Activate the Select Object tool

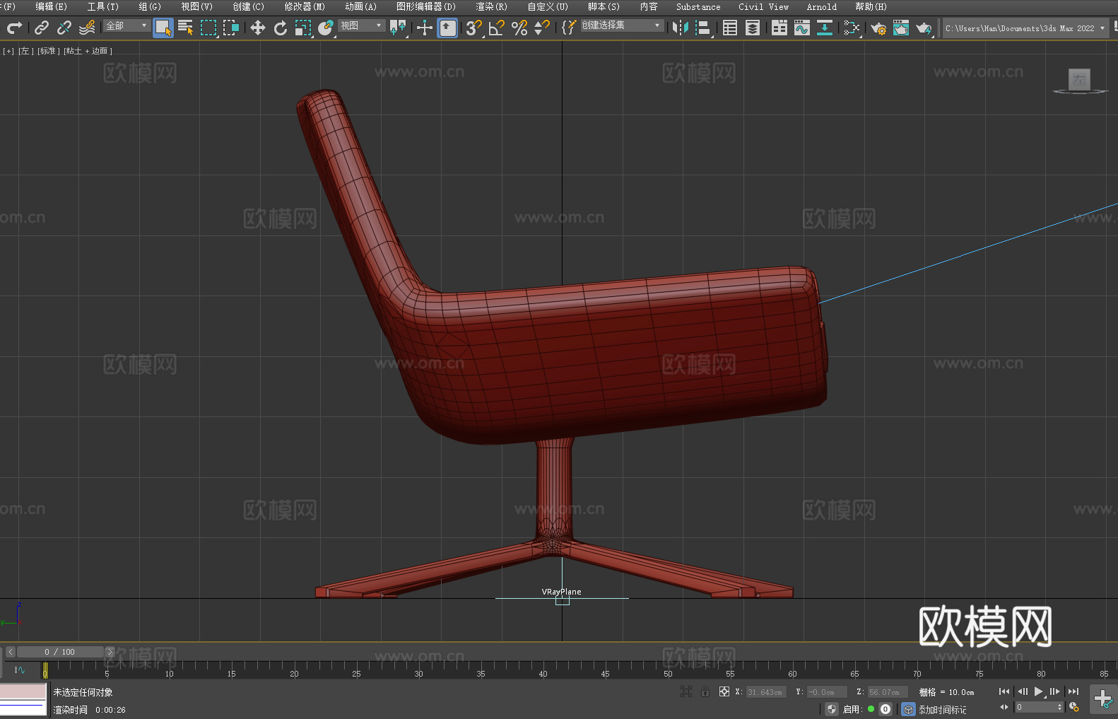[x=163, y=28]
